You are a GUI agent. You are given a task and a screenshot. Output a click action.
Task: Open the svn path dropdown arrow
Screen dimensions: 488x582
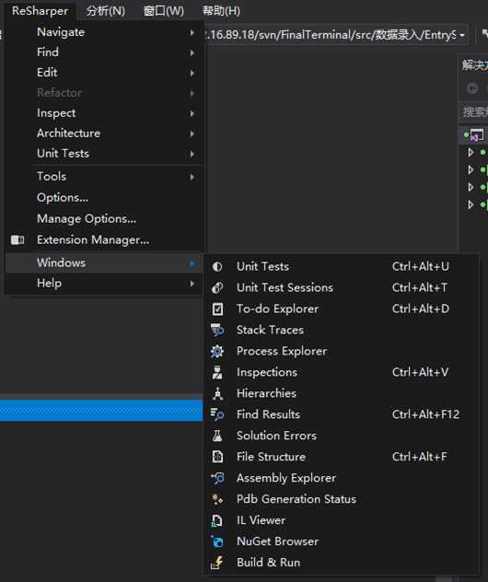point(462,35)
